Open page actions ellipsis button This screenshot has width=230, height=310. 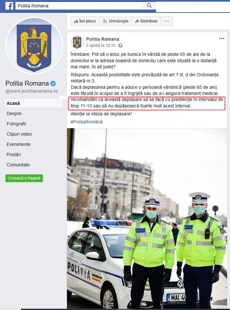(167, 21)
